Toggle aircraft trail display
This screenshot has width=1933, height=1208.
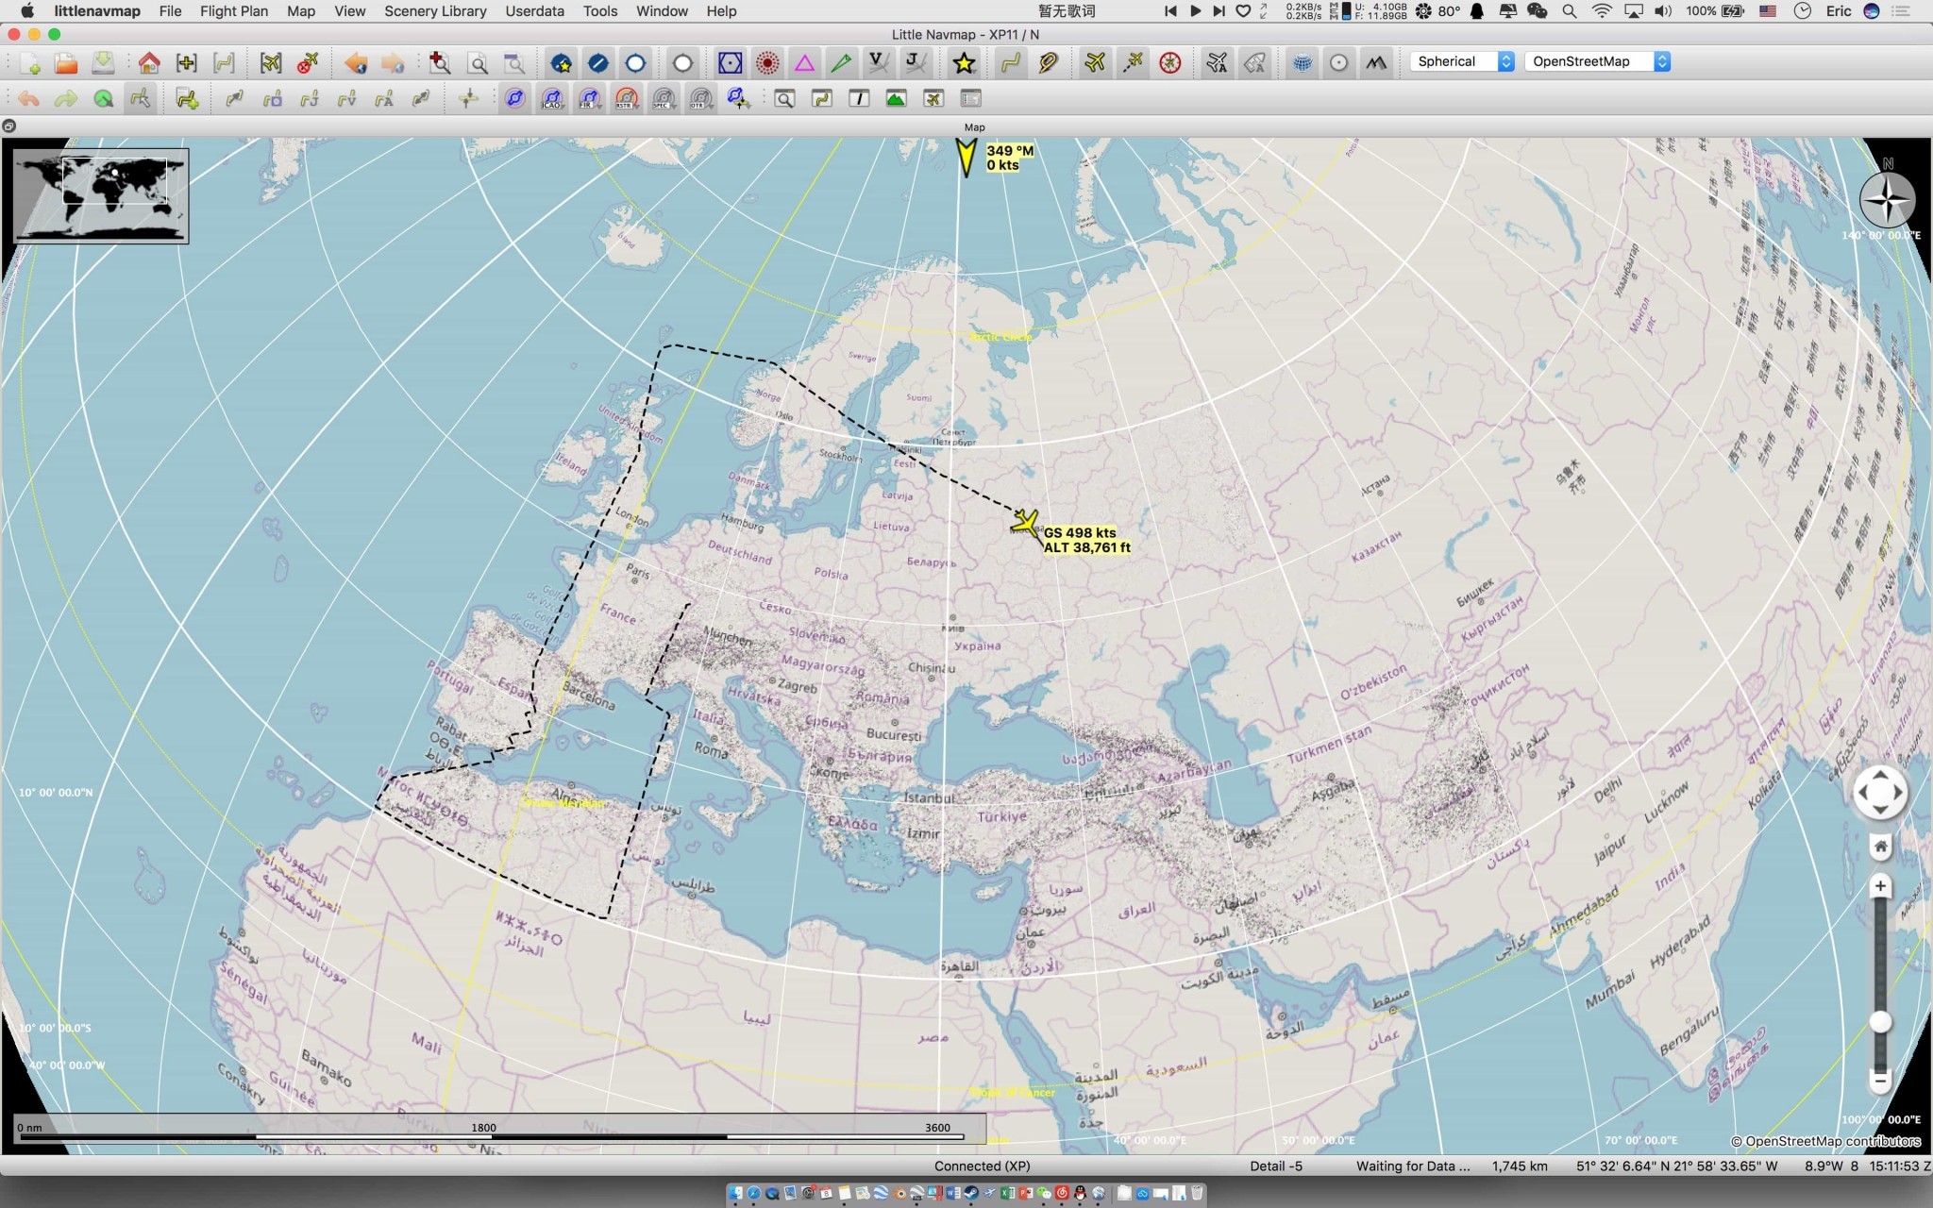1133,63
